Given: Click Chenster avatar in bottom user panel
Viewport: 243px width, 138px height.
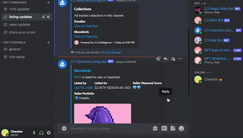Looking at the screenshot, I should click(x=5, y=133).
